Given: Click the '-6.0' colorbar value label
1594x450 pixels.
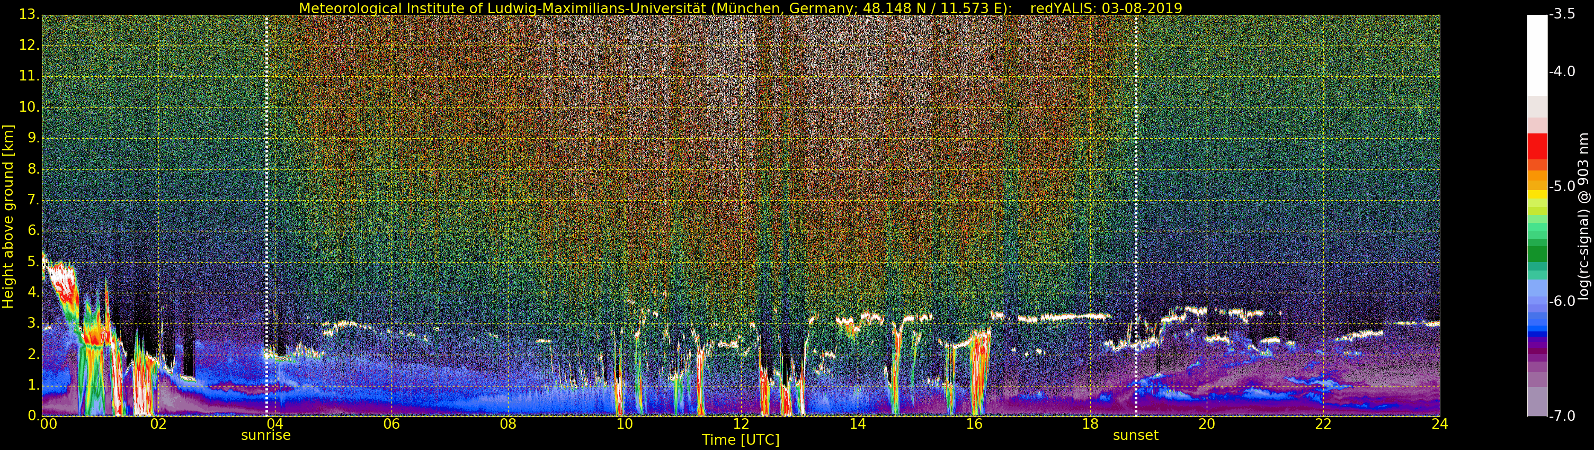Looking at the screenshot, I should [x=1562, y=301].
